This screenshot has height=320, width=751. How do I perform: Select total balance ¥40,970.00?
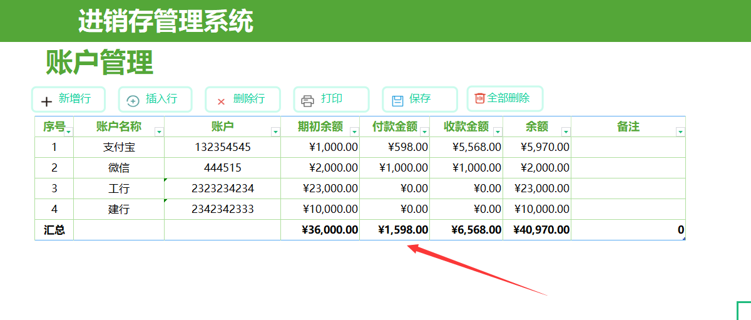pos(537,230)
